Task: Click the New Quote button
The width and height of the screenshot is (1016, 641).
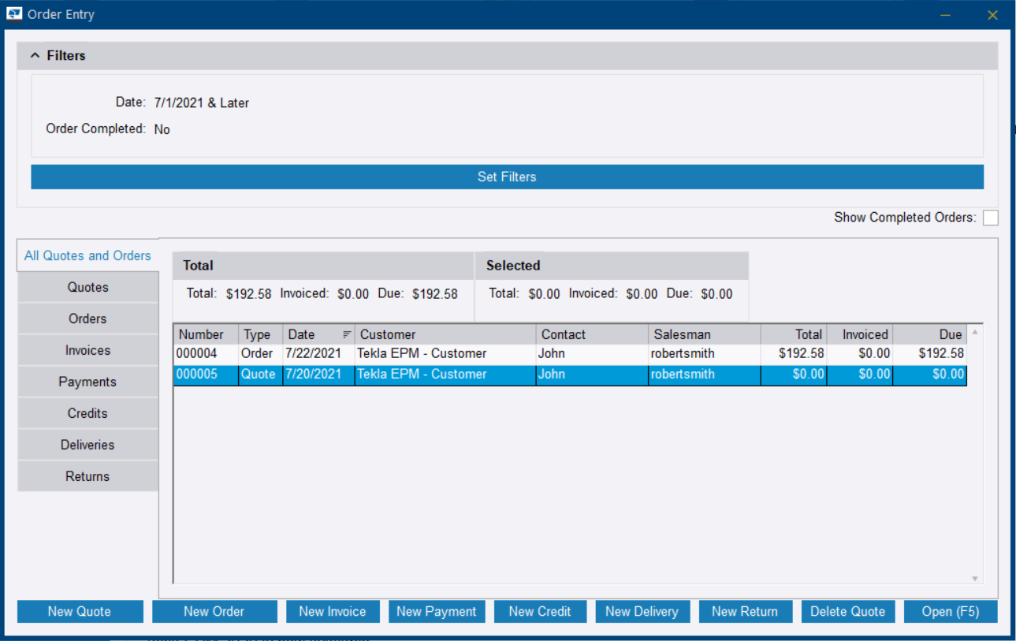Action: coord(80,612)
